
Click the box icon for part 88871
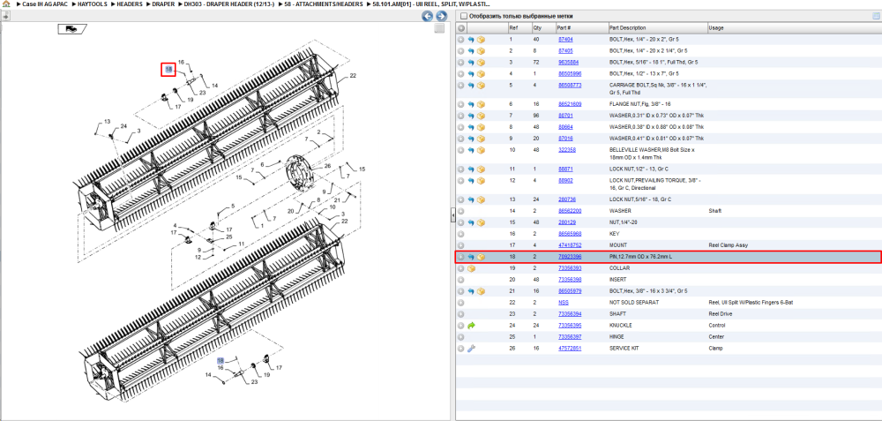coord(481,169)
